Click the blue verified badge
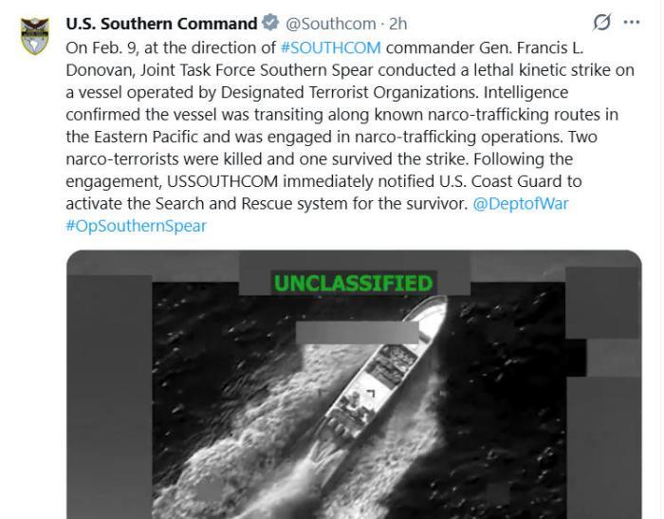Image resolution: width=664 pixels, height=519 pixels. [270, 23]
